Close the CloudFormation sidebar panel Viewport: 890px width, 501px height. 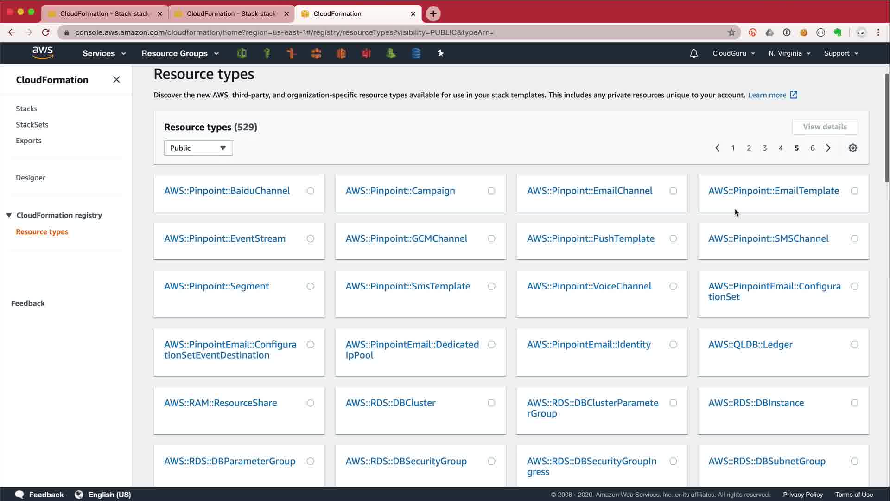[x=116, y=80]
